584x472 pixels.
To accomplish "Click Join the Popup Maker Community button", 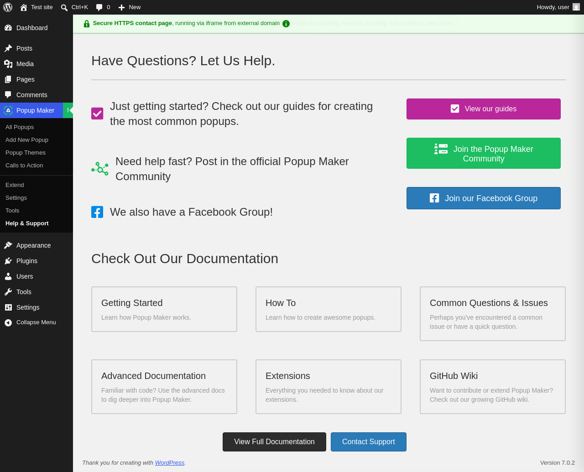I will coord(484,153).
